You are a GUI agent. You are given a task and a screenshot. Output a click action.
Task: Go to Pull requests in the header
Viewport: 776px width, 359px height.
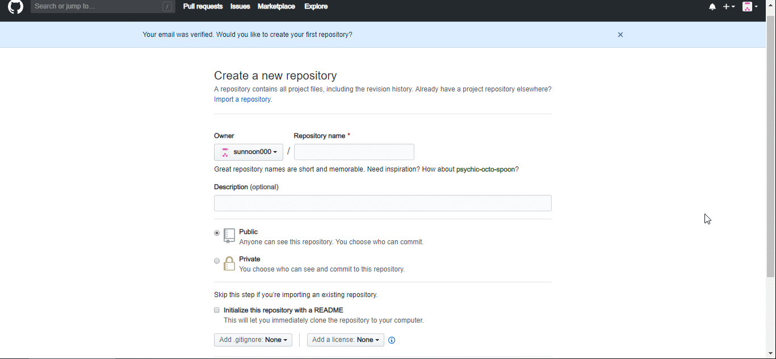pos(203,6)
